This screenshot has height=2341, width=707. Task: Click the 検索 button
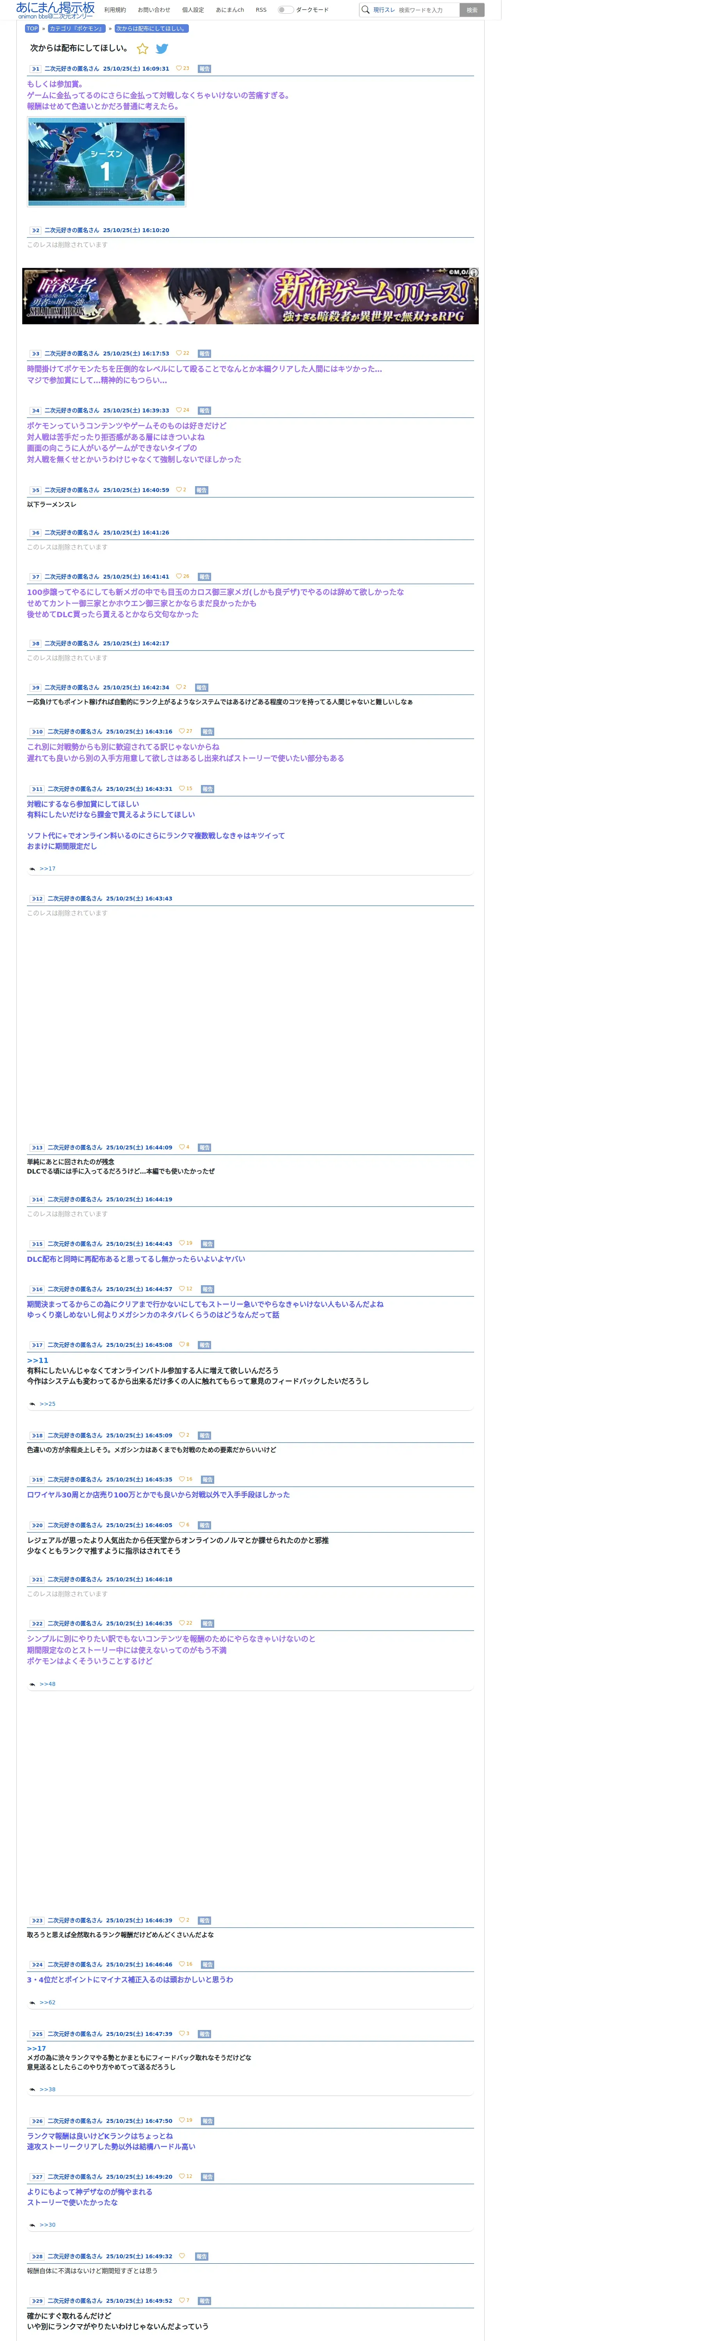point(472,10)
